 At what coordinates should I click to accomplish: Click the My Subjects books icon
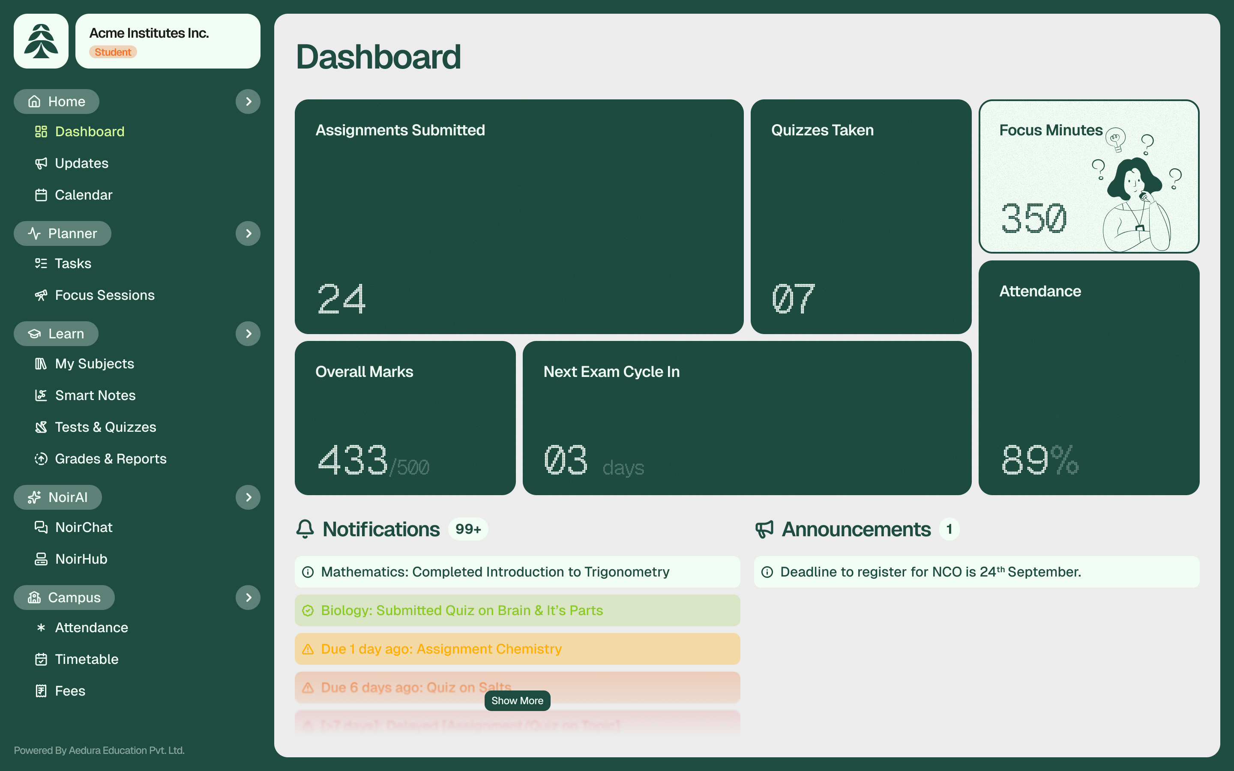pos(41,364)
